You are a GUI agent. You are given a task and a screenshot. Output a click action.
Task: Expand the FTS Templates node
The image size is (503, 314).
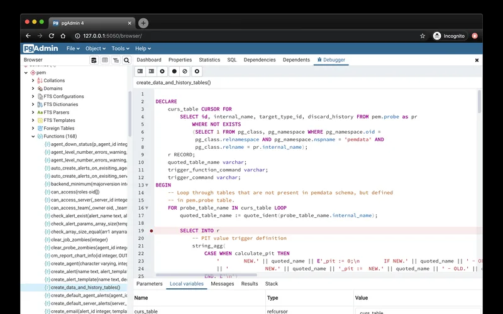(x=33, y=121)
